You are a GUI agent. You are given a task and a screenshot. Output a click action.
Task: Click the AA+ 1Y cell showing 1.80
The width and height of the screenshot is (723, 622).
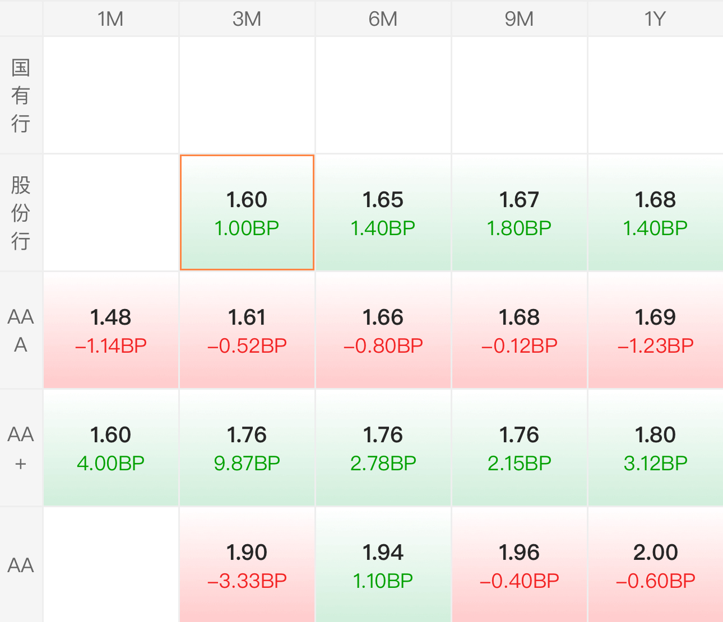click(655, 448)
